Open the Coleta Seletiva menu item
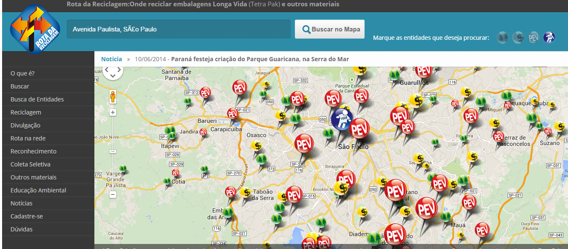The width and height of the screenshot is (568, 249). [31, 164]
